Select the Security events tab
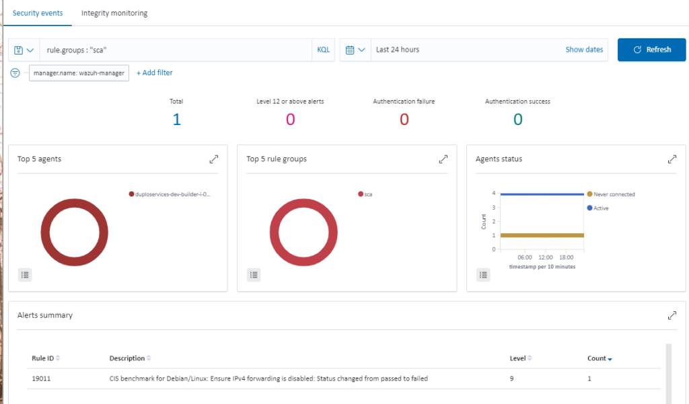This screenshot has width=689, height=404. coord(38,13)
